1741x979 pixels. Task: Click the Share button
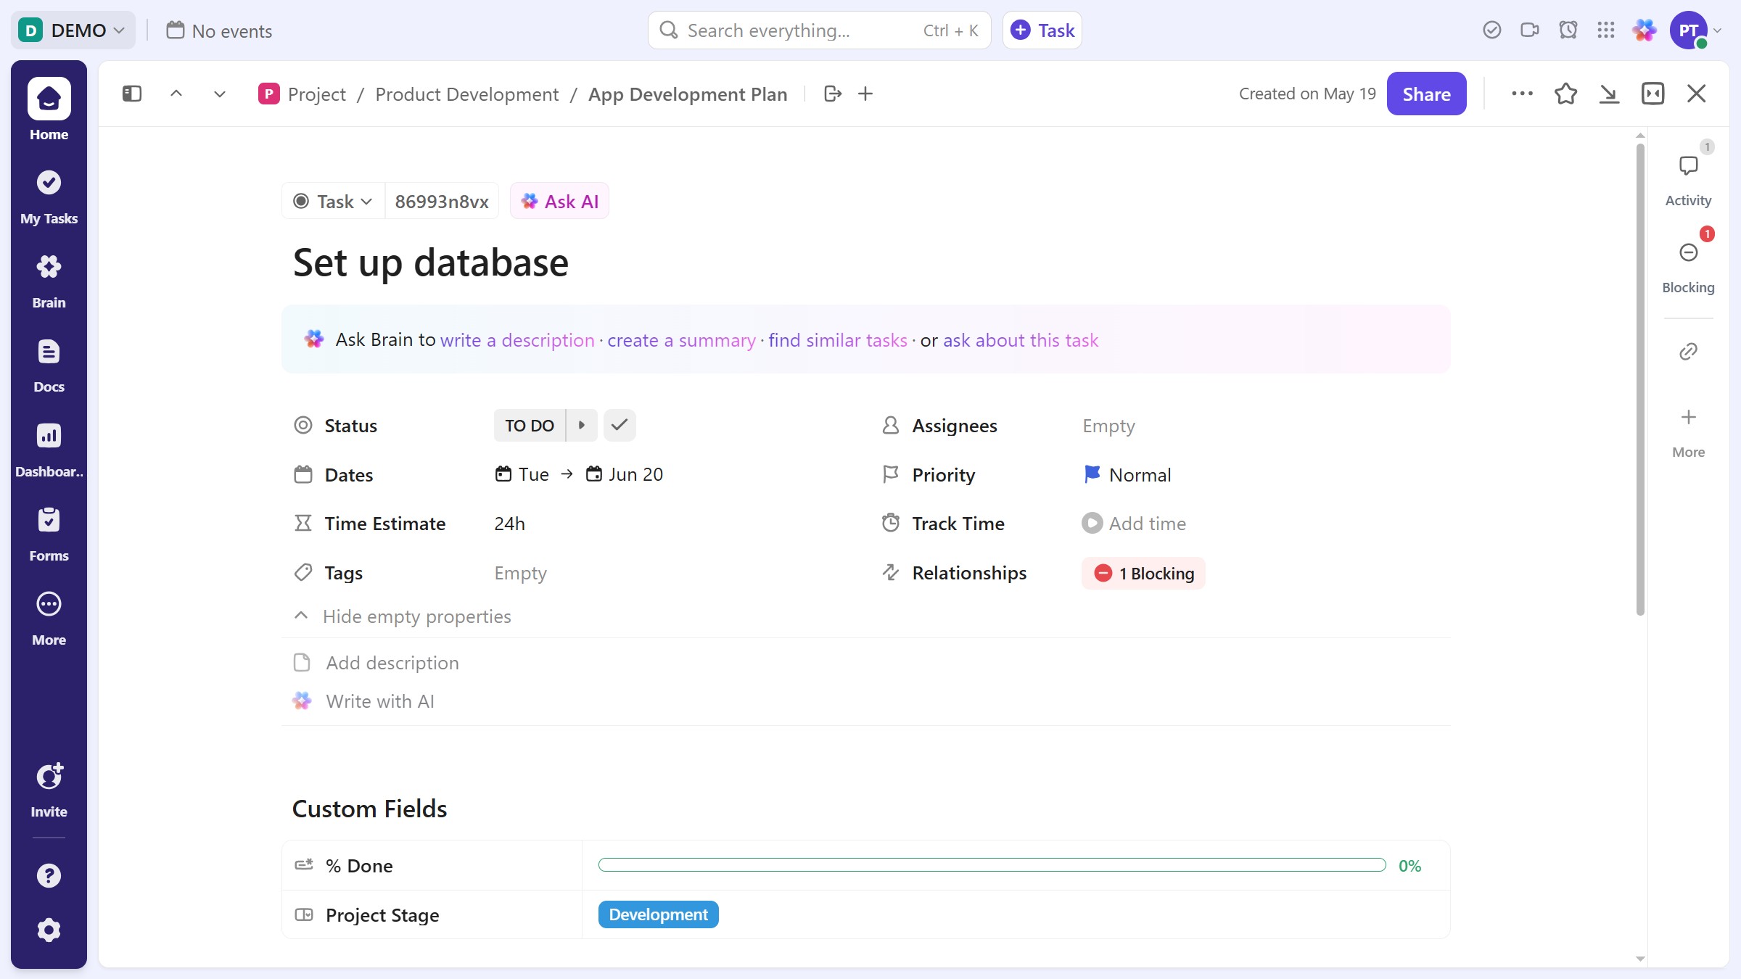point(1425,94)
